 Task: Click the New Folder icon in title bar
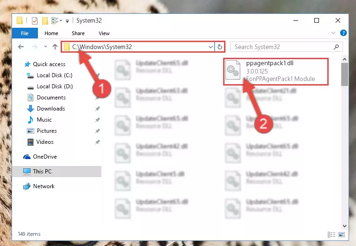tap(45, 21)
